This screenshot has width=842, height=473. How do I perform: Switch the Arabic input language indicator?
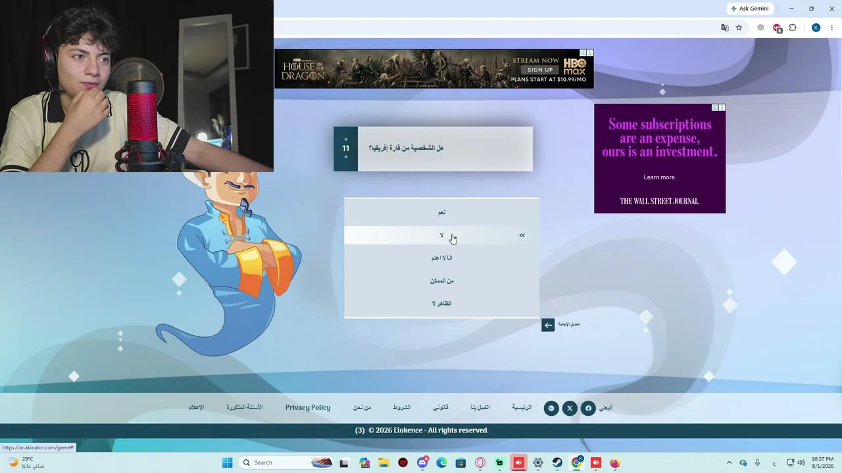tap(774, 462)
